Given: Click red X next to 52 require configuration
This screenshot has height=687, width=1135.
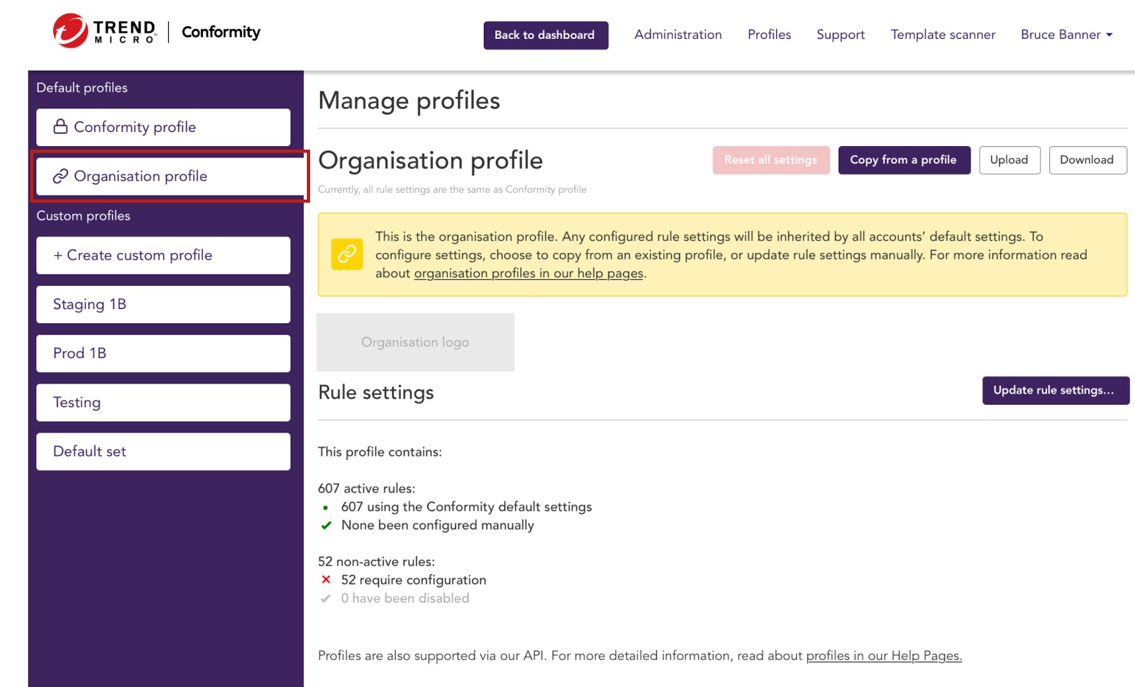Looking at the screenshot, I should pyautogui.click(x=326, y=580).
